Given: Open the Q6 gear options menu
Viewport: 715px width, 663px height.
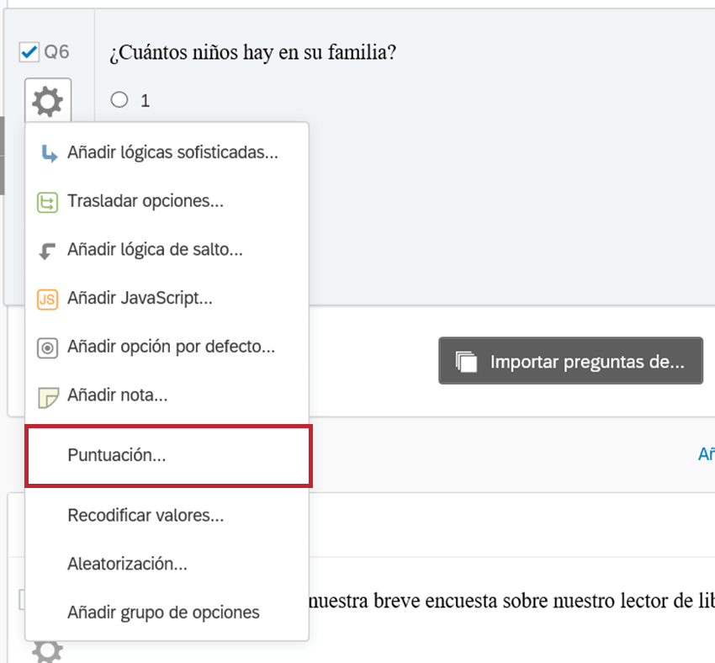Looking at the screenshot, I should click(48, 101).
